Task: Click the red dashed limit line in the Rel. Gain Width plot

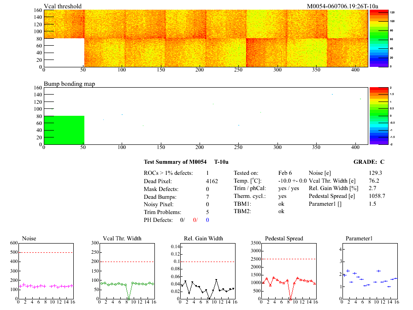Action: (207, 262)
